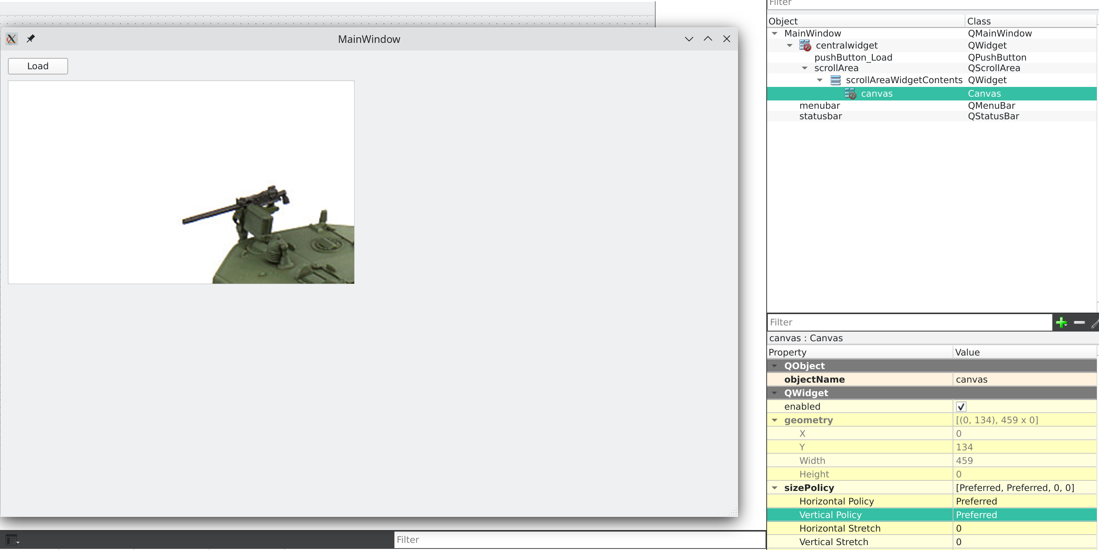Click the MainWindow shade down-chevron icon
1099x550 pixels.
(x=689, y=39)
